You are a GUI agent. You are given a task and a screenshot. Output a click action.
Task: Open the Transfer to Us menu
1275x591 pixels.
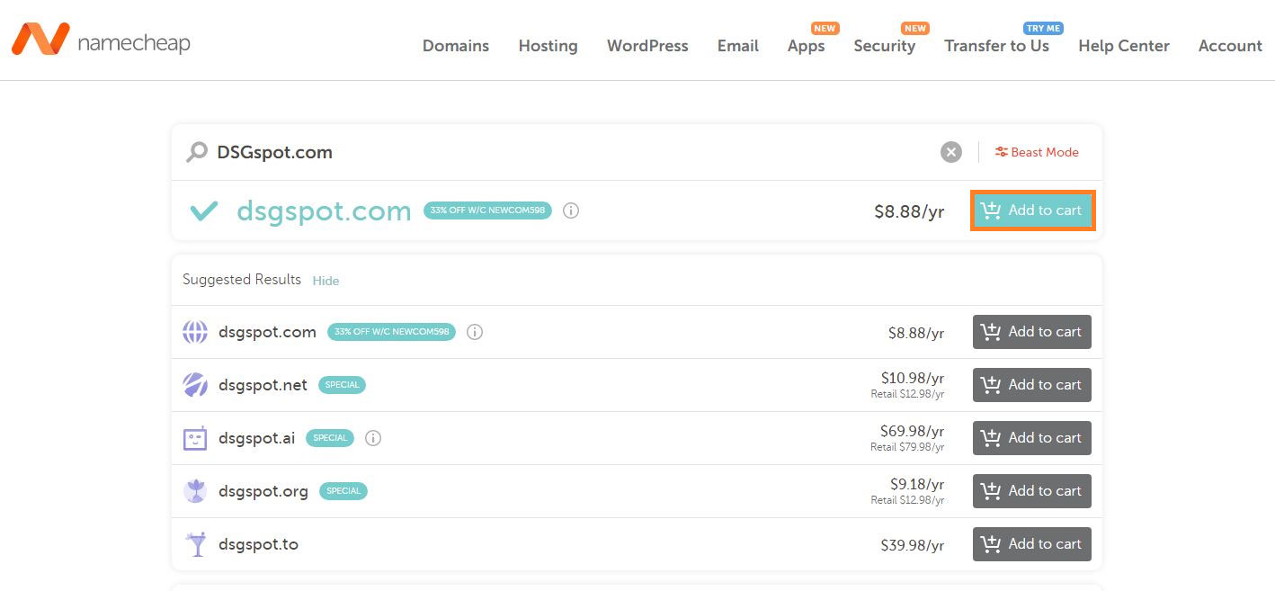pos(997,46)
